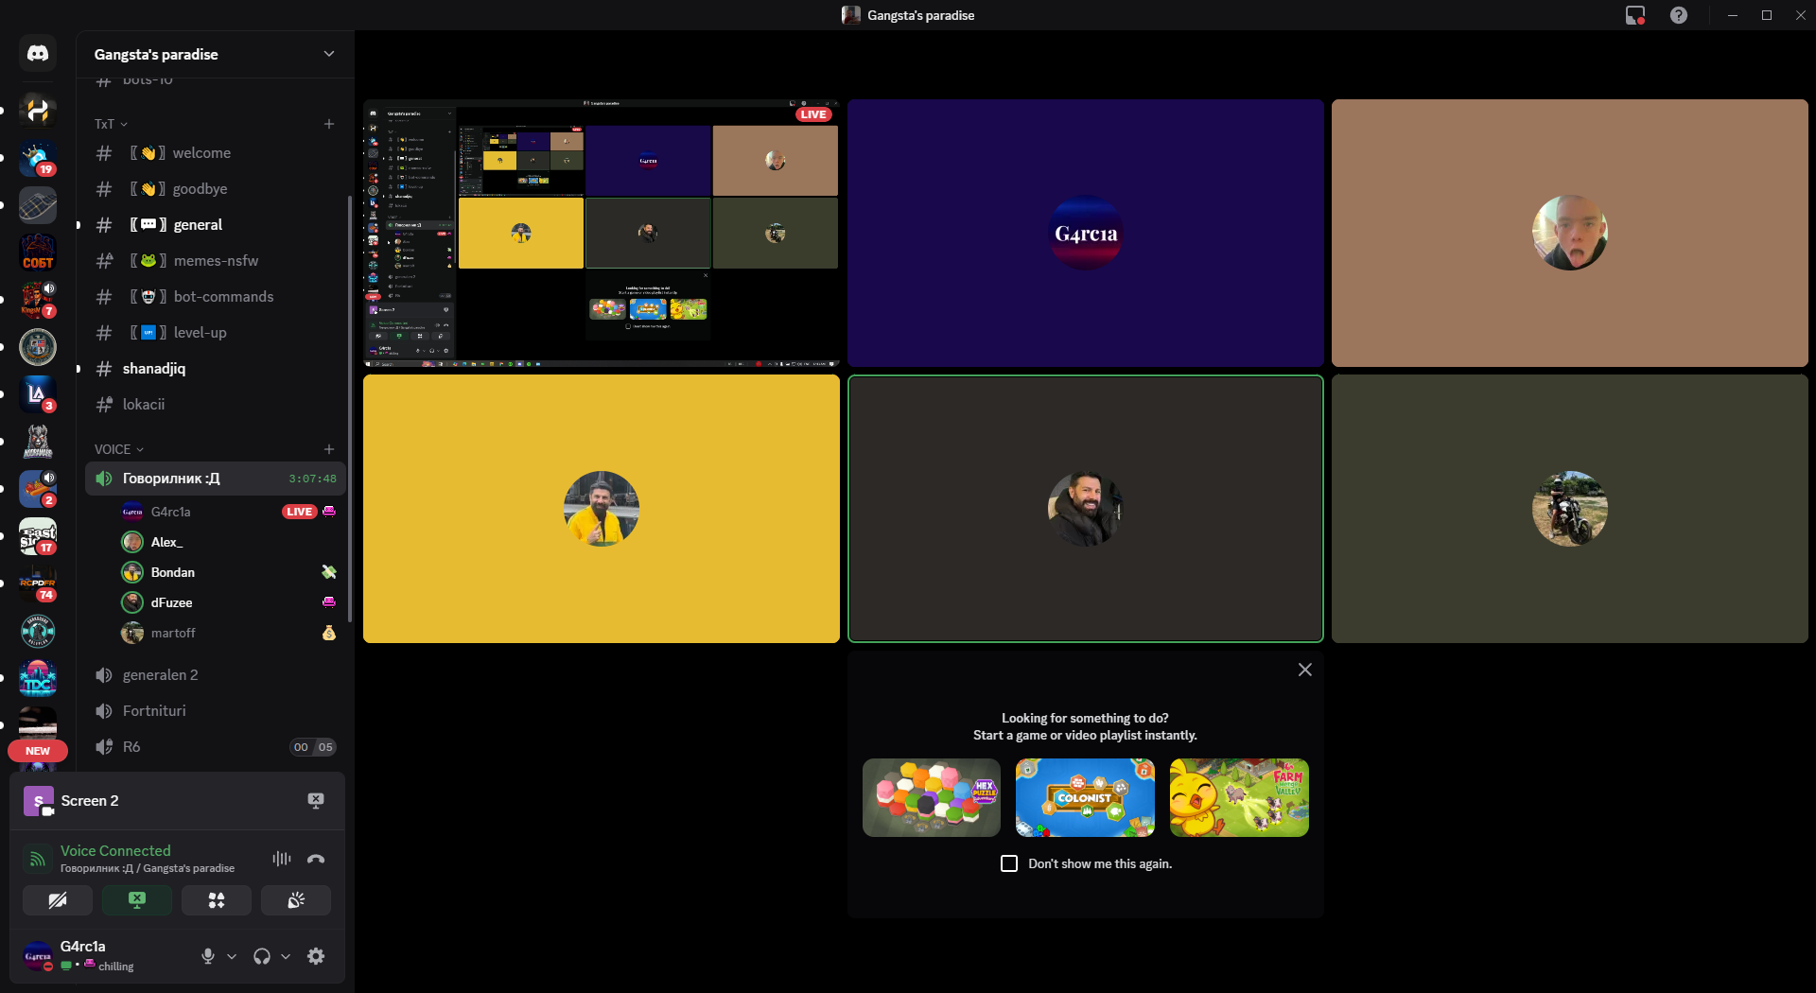Image resolution: width=1816 pixels, height=993 pixels.
Task: Open the goodbye text channel
Action: tap(216, 189)
